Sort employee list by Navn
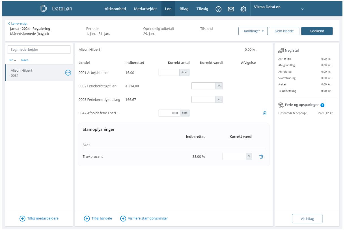The height and width of the screenshot is (231, 345). click(x=25, y=60)
